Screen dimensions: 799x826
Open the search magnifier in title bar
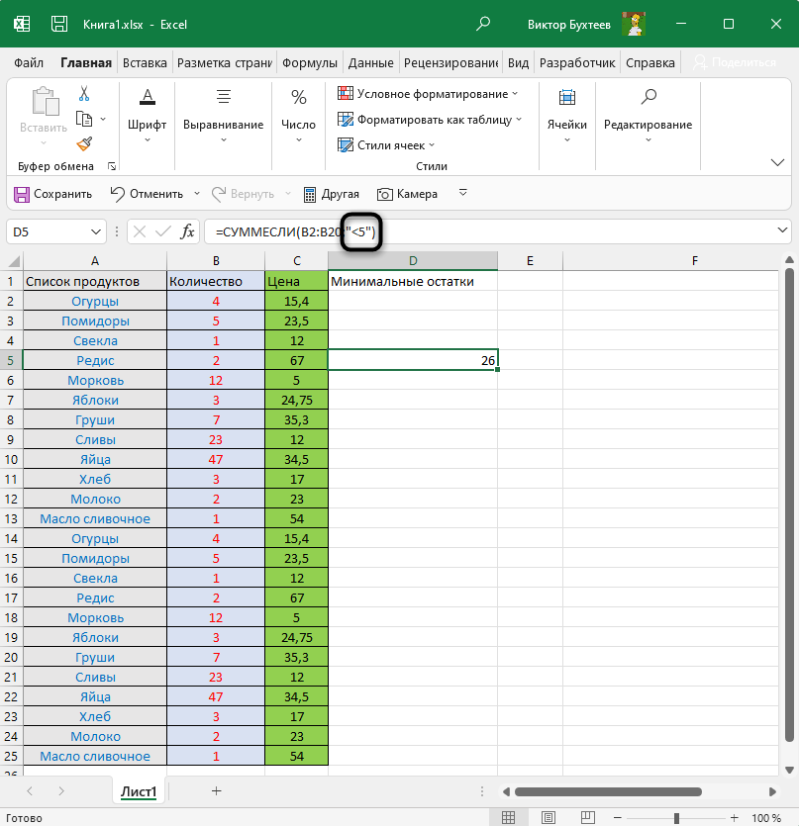tap(483, 23)
